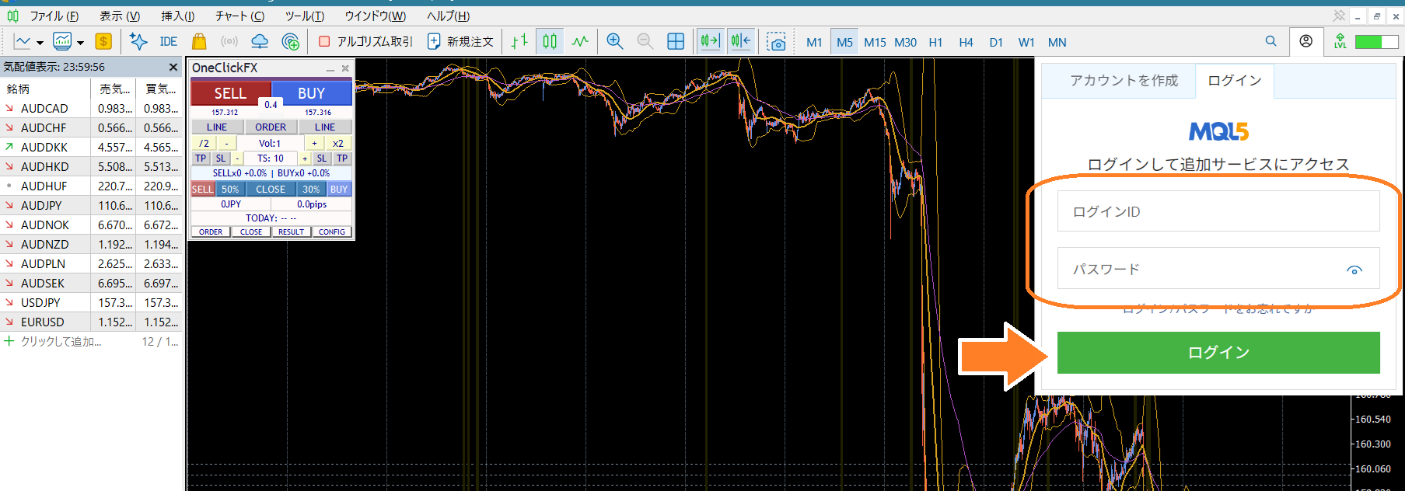Screen dimensions: 1405x491
Task: Open the 表示 (V) menu
Action: 120,16
